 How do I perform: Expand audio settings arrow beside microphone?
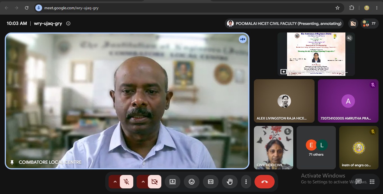tap(115, 182)
